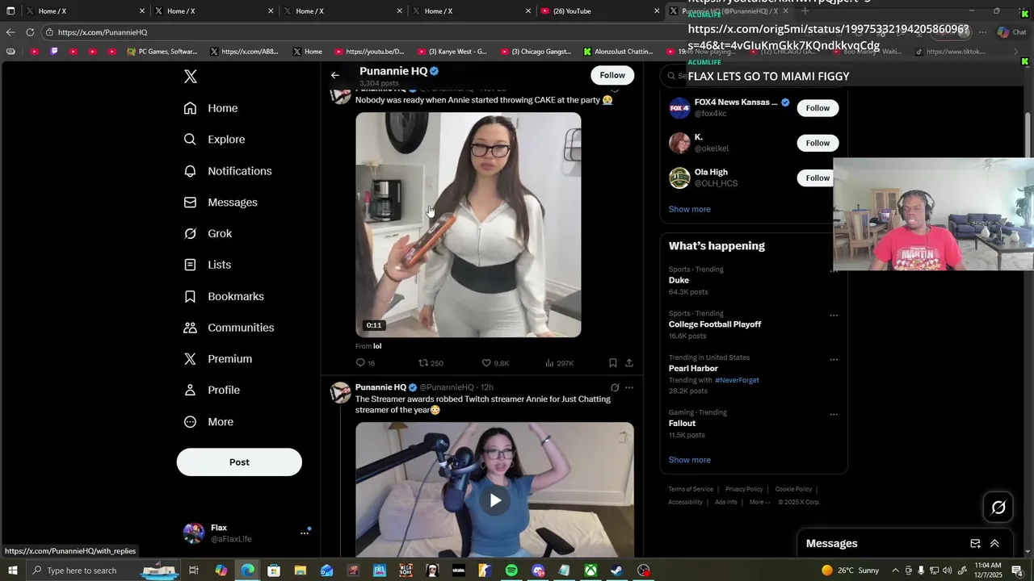Open Xbox app from the taskbar
1034x581 pixels.
point(591,571)
